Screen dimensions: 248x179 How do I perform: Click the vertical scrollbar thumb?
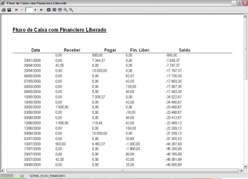click(246, 48)
